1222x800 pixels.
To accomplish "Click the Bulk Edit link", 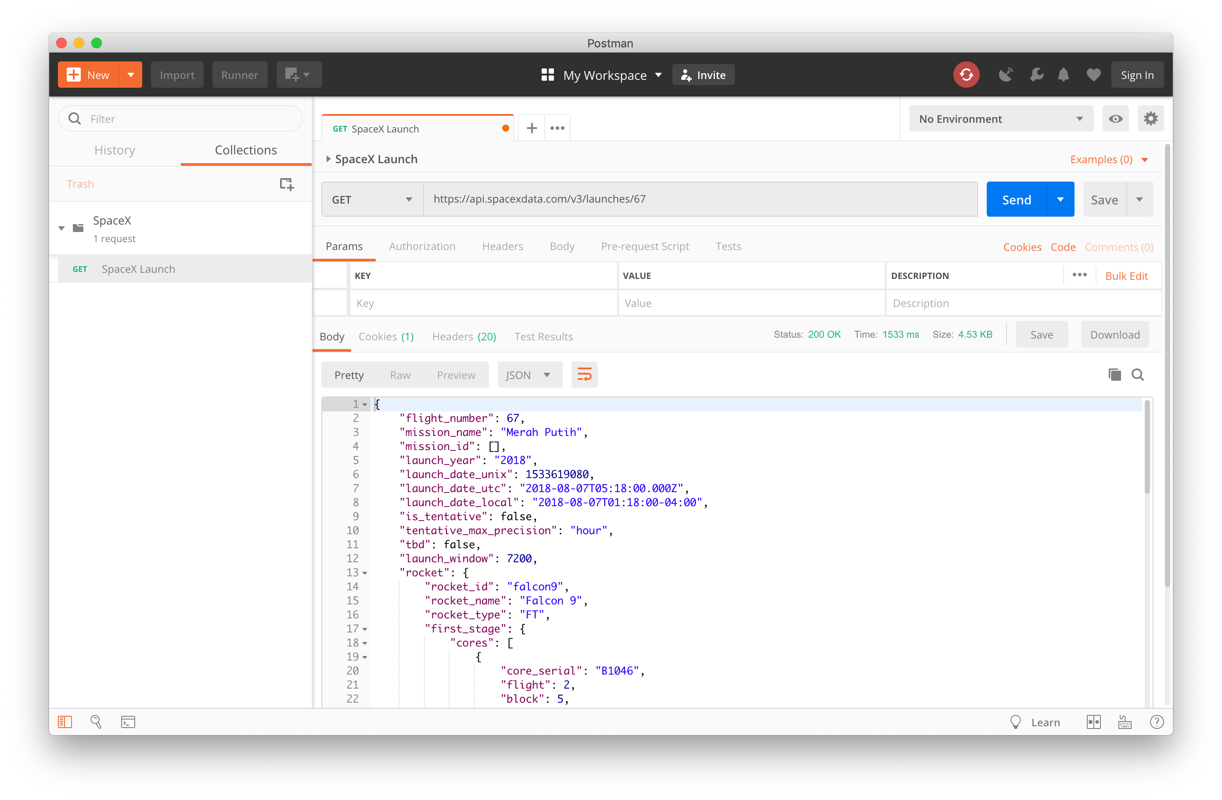I will coord(1126,276).
